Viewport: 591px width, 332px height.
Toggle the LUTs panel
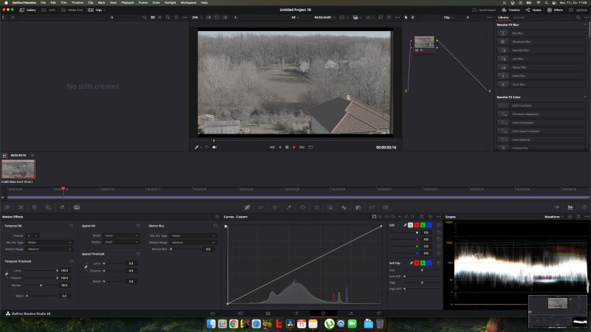point(49,10)
